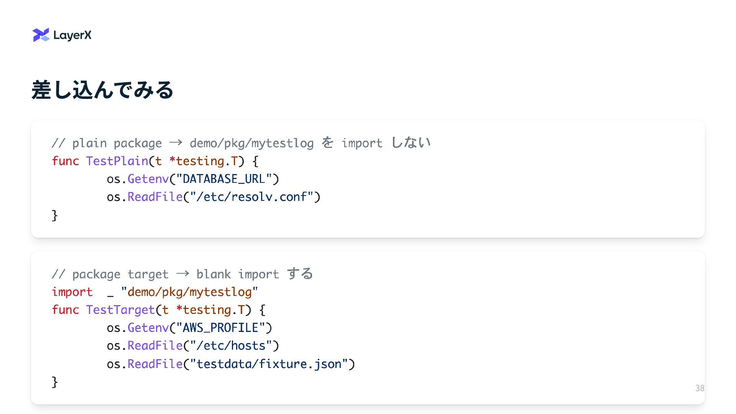The image size is (736, 414).
Task: Click the plain package comment line
Action: click(241, 143)
